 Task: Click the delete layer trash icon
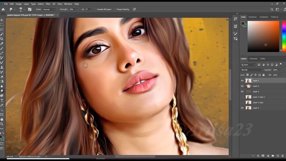[282, 156]
